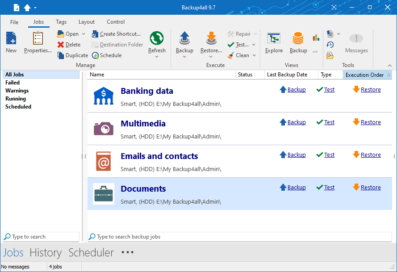Viewport: 397px width, 272px height.
Task: Click the document with blue arrow Tools icon
Action: (330, 33)
